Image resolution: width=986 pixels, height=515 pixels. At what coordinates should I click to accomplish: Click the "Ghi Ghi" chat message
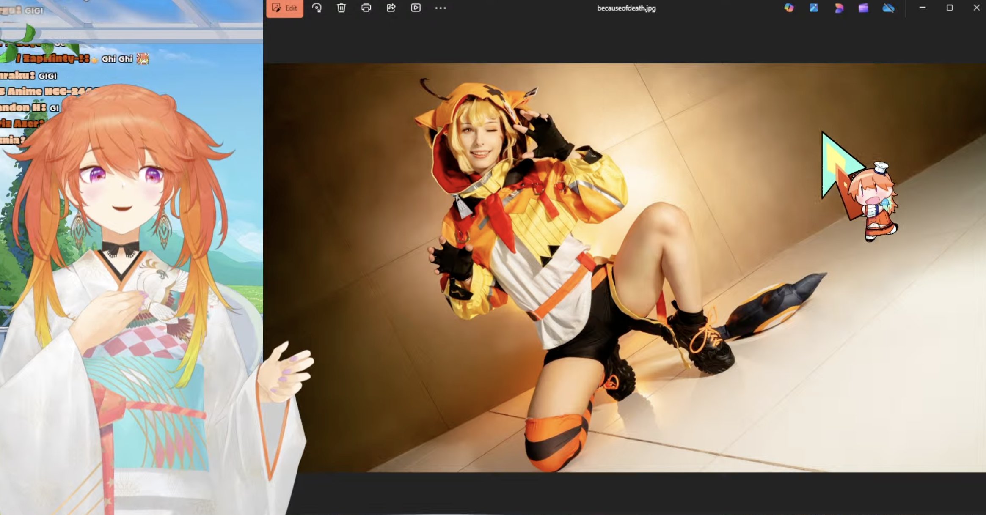coord(117,59)
